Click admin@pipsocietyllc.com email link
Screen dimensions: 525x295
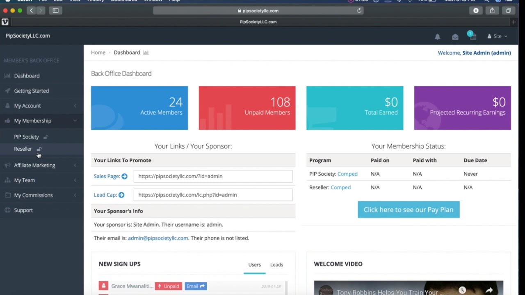[158, 238]
